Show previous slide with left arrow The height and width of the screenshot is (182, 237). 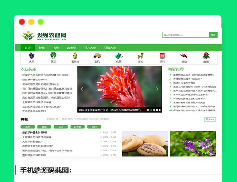(82, 89)
